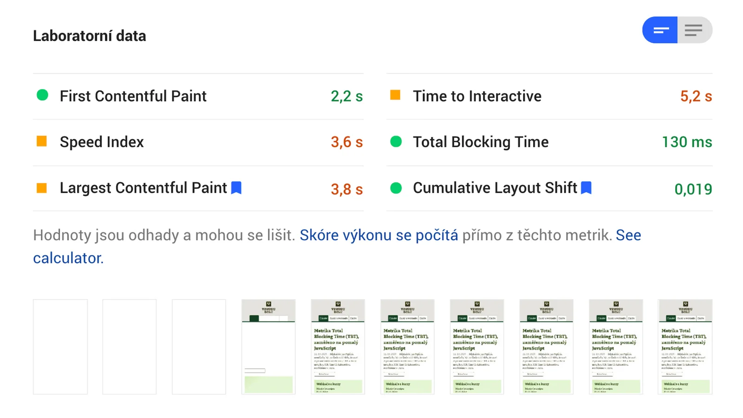Click the last filmstrip thumbnail
743x418 pixels.
tap(685, 346)
